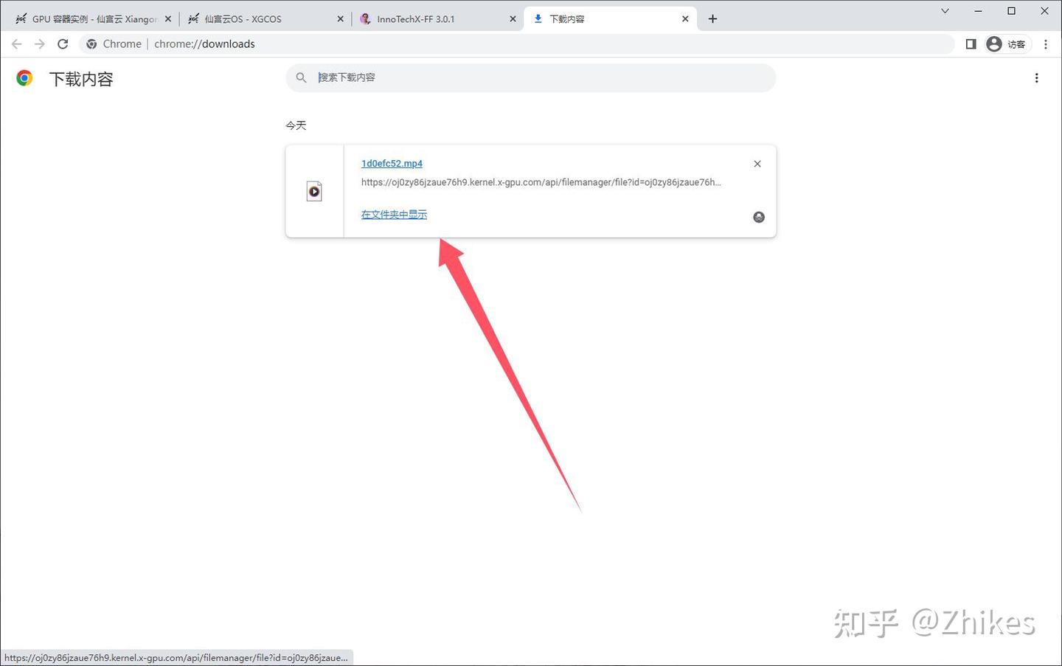Open a new browser tab
The height and width of the screenshot is (666, 1062).
712,19
